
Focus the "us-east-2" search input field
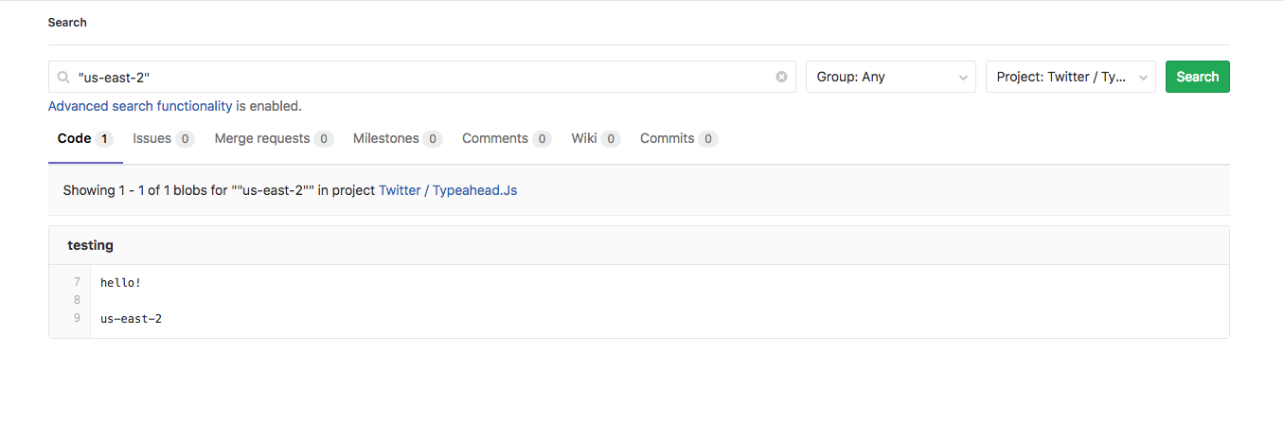417,77
